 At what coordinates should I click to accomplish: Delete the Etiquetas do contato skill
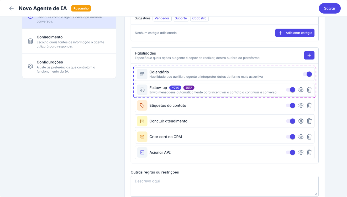coord(309,105)
